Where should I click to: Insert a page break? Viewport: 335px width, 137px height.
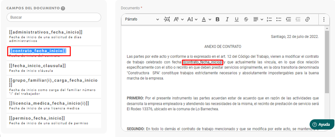(x=167, y=20)
